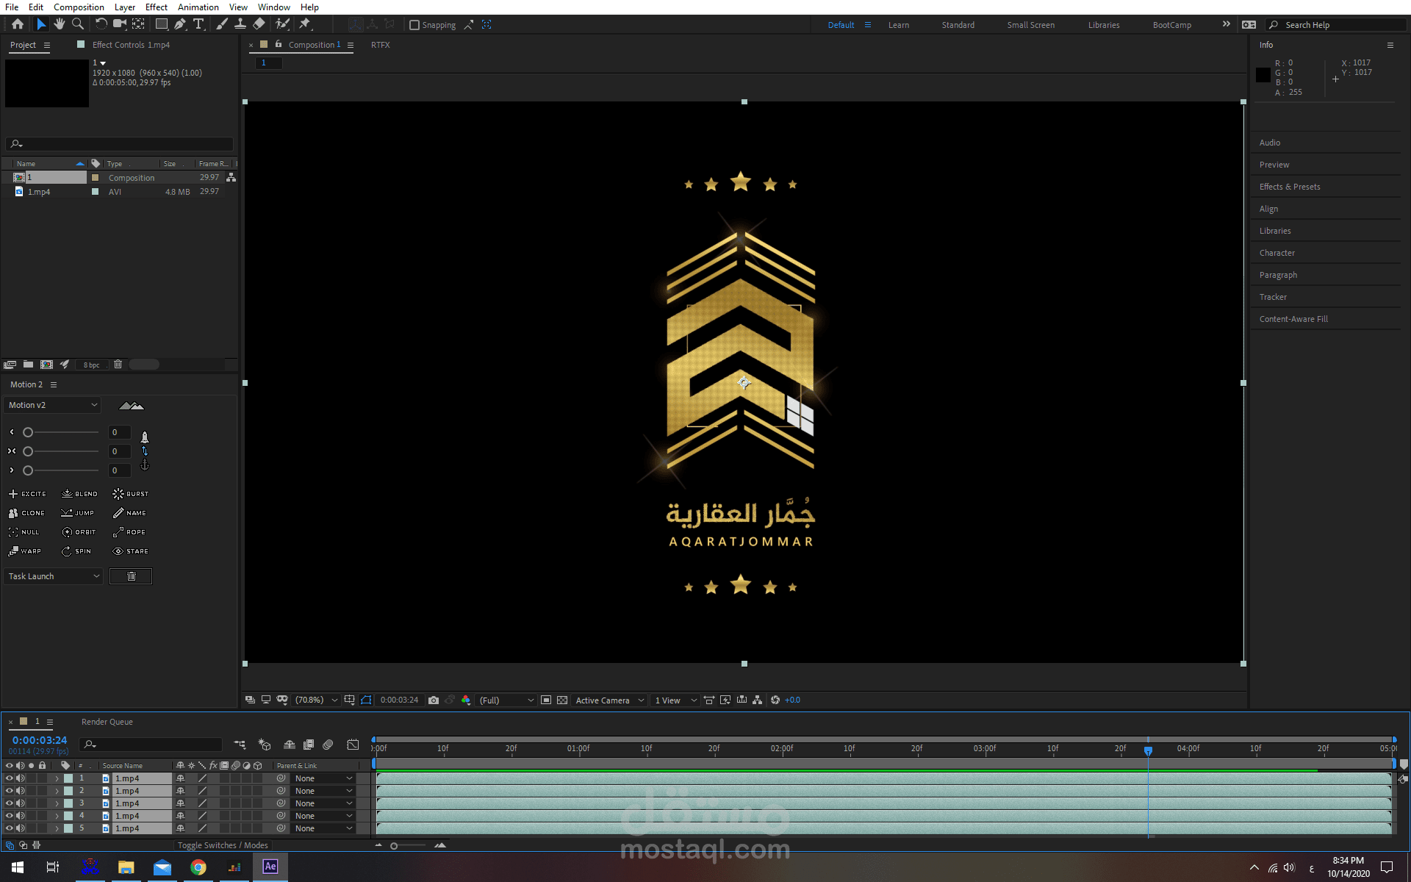Switch to Render Queue tab
Screen dimensions: 1411x882
coord(107,722)
